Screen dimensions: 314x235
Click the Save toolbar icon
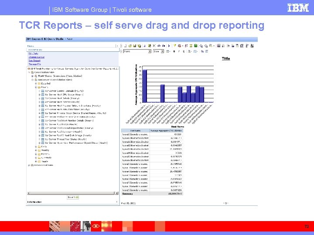135,46
